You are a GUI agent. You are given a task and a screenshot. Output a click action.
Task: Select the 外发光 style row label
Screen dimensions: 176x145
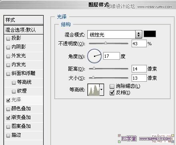pyautogui.click(x=18, y=56)
